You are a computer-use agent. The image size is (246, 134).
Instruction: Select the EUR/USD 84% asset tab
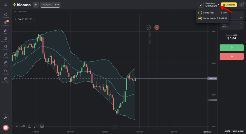[x=50, y=5]
